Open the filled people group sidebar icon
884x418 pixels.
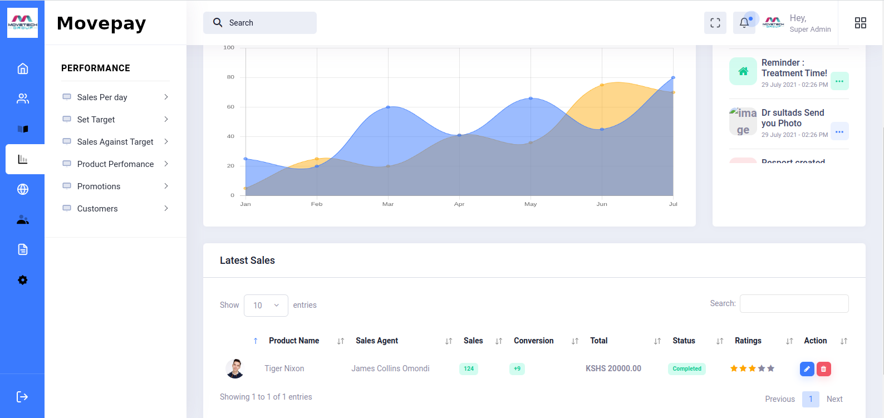pos(23,219)
